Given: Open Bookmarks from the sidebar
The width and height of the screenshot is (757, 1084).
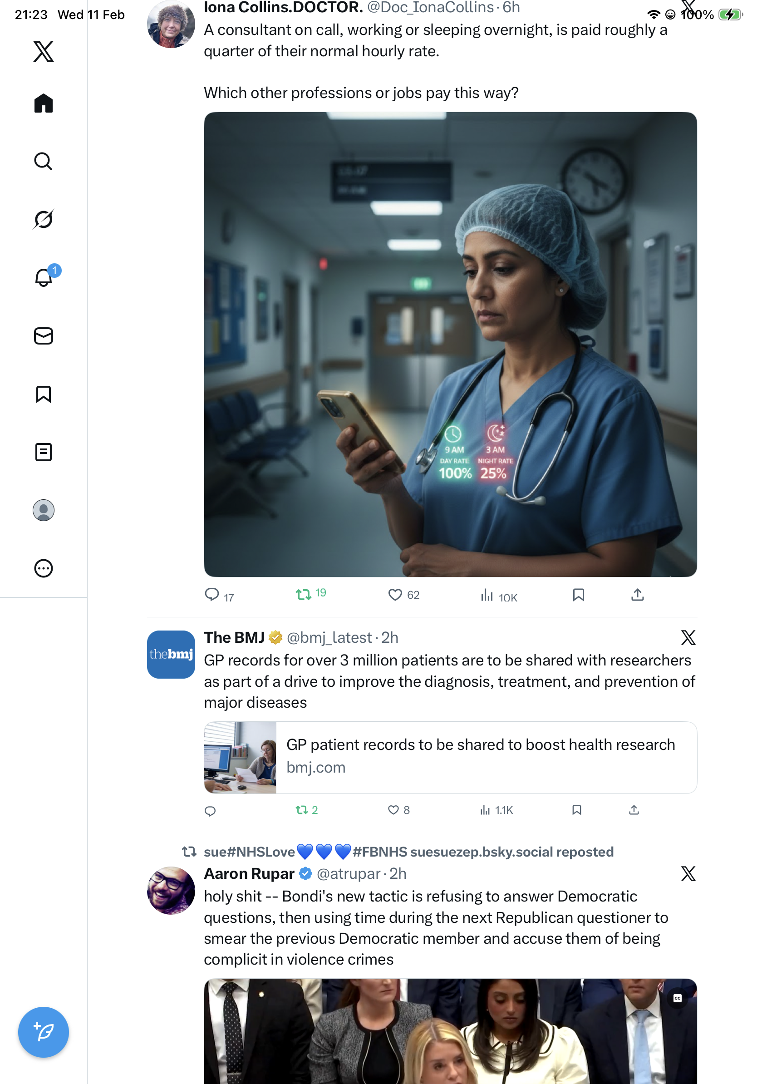Looking at the screenshot, I should coord(44,394).
